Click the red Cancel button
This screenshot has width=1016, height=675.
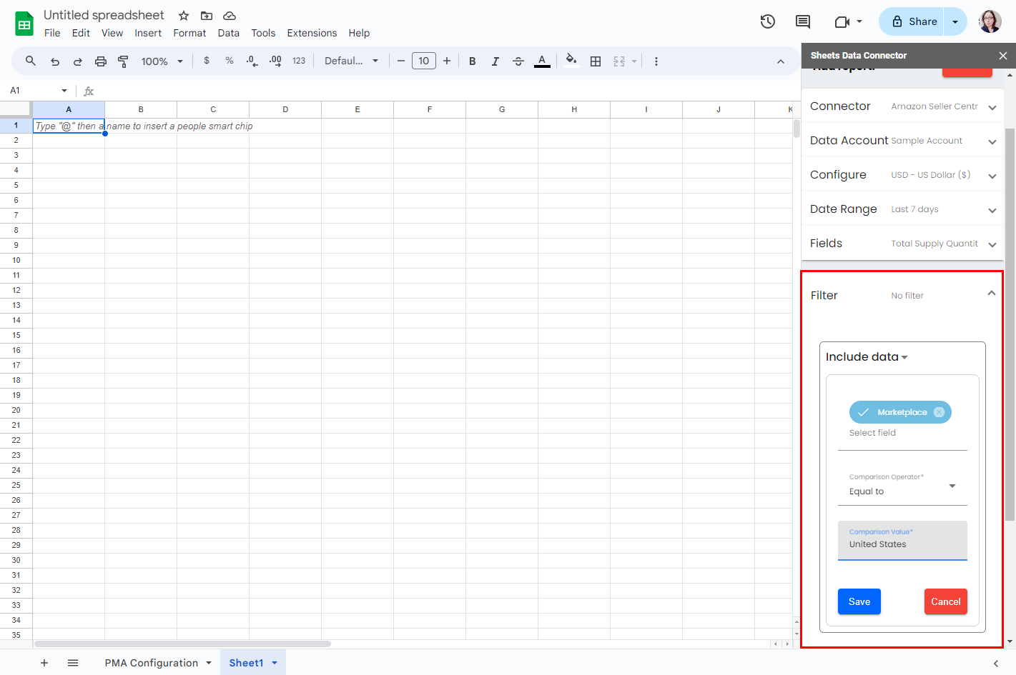click(945, 601)
